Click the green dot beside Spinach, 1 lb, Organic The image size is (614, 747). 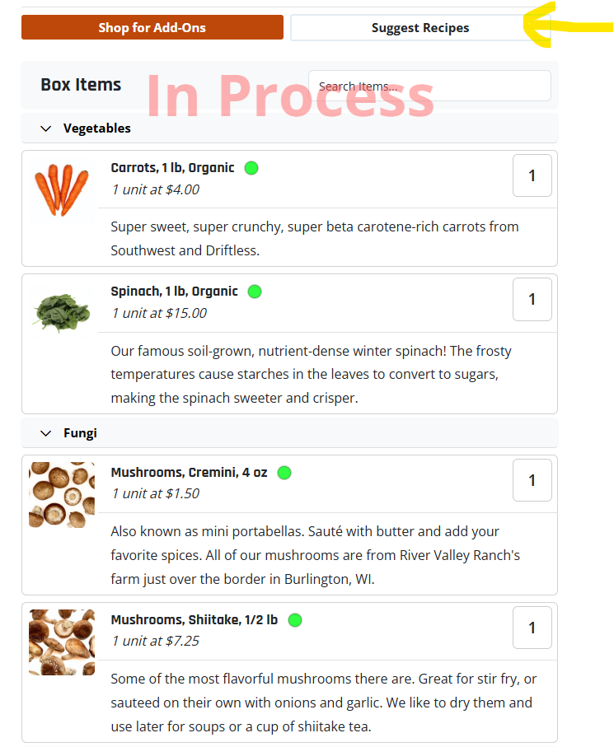click(x=255, y=292)
